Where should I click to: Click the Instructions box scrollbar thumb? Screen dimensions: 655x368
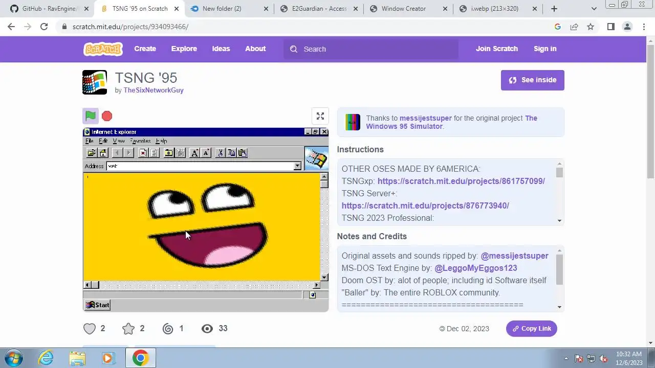pyautogui.click(x=559, y=173)
